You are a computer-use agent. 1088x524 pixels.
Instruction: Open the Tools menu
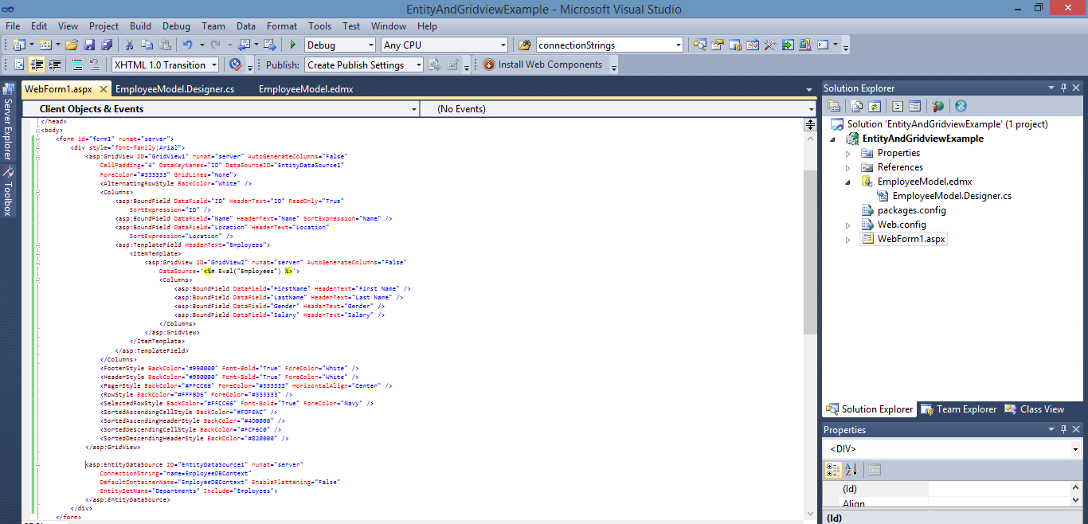pyautogui.click(x=319, y=25)
